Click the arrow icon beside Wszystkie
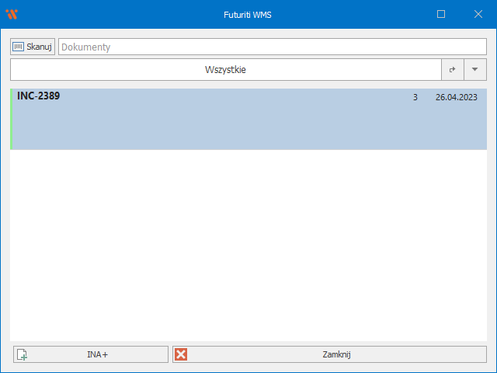The image size is (497, 373). 452,70
